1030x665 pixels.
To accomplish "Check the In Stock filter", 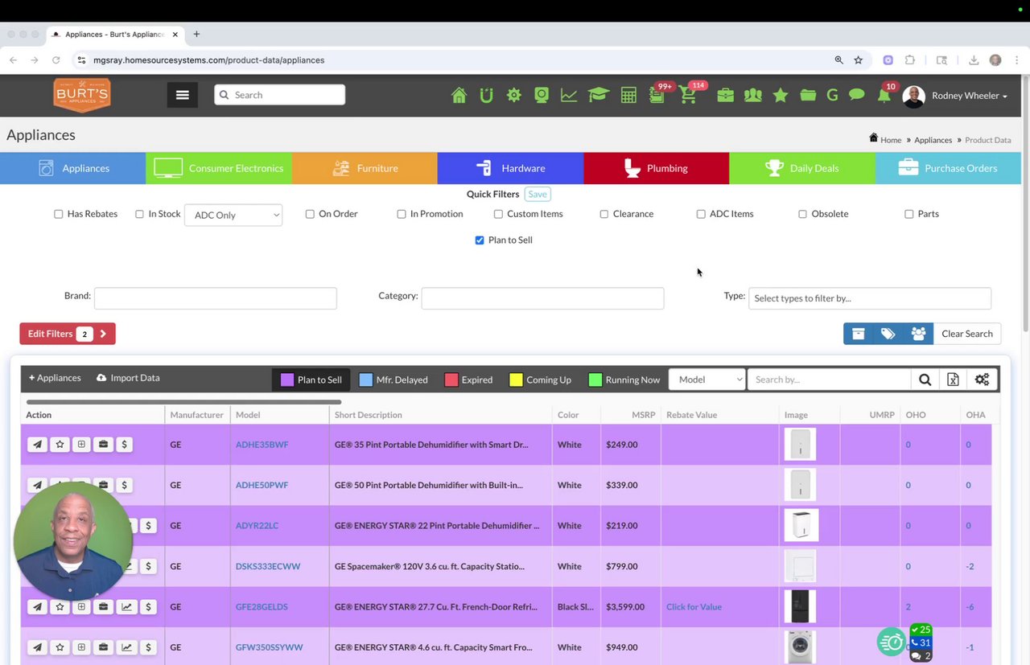I will 139,214.
